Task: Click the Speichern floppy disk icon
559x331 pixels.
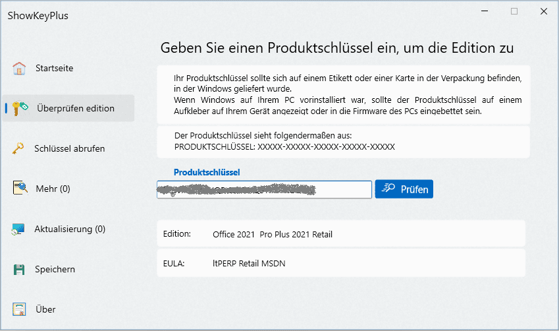Action: pos(19,270)
